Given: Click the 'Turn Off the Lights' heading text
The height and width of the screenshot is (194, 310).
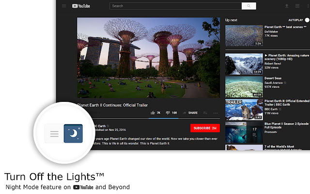Looking at the screenshot, I should click(54, 177).
